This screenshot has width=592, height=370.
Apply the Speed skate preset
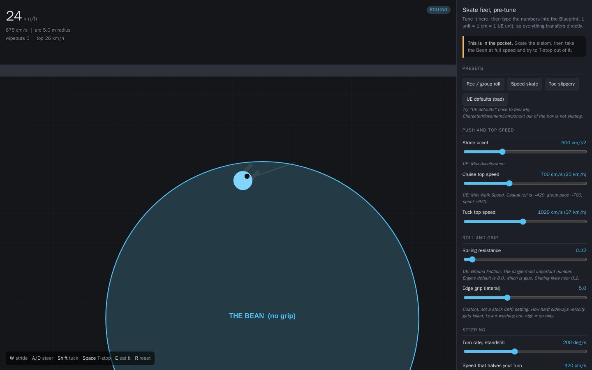click(524, 84)
